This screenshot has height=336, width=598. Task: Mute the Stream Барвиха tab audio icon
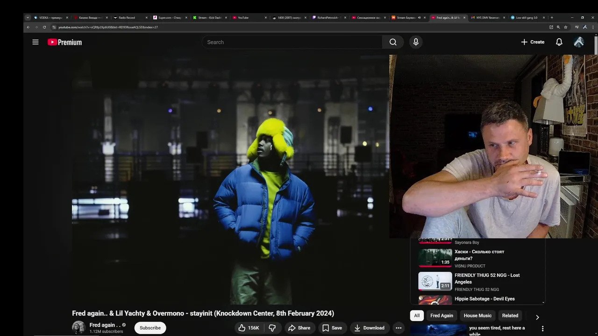point(419,17)
